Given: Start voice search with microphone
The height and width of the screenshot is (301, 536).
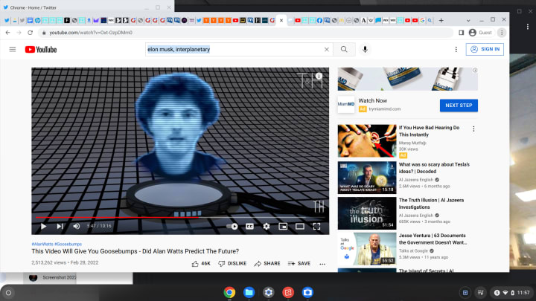Looking at the screenshot, I should 365,50.
